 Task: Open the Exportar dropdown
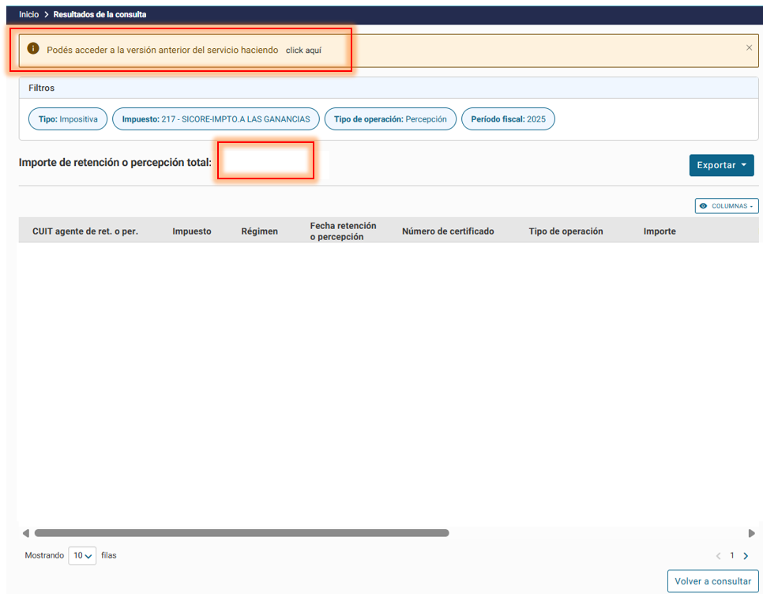coord(721,165)
